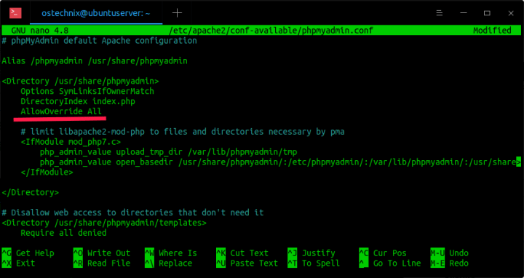Minimize the terminal window
The image size is (524, 278).
463,13
